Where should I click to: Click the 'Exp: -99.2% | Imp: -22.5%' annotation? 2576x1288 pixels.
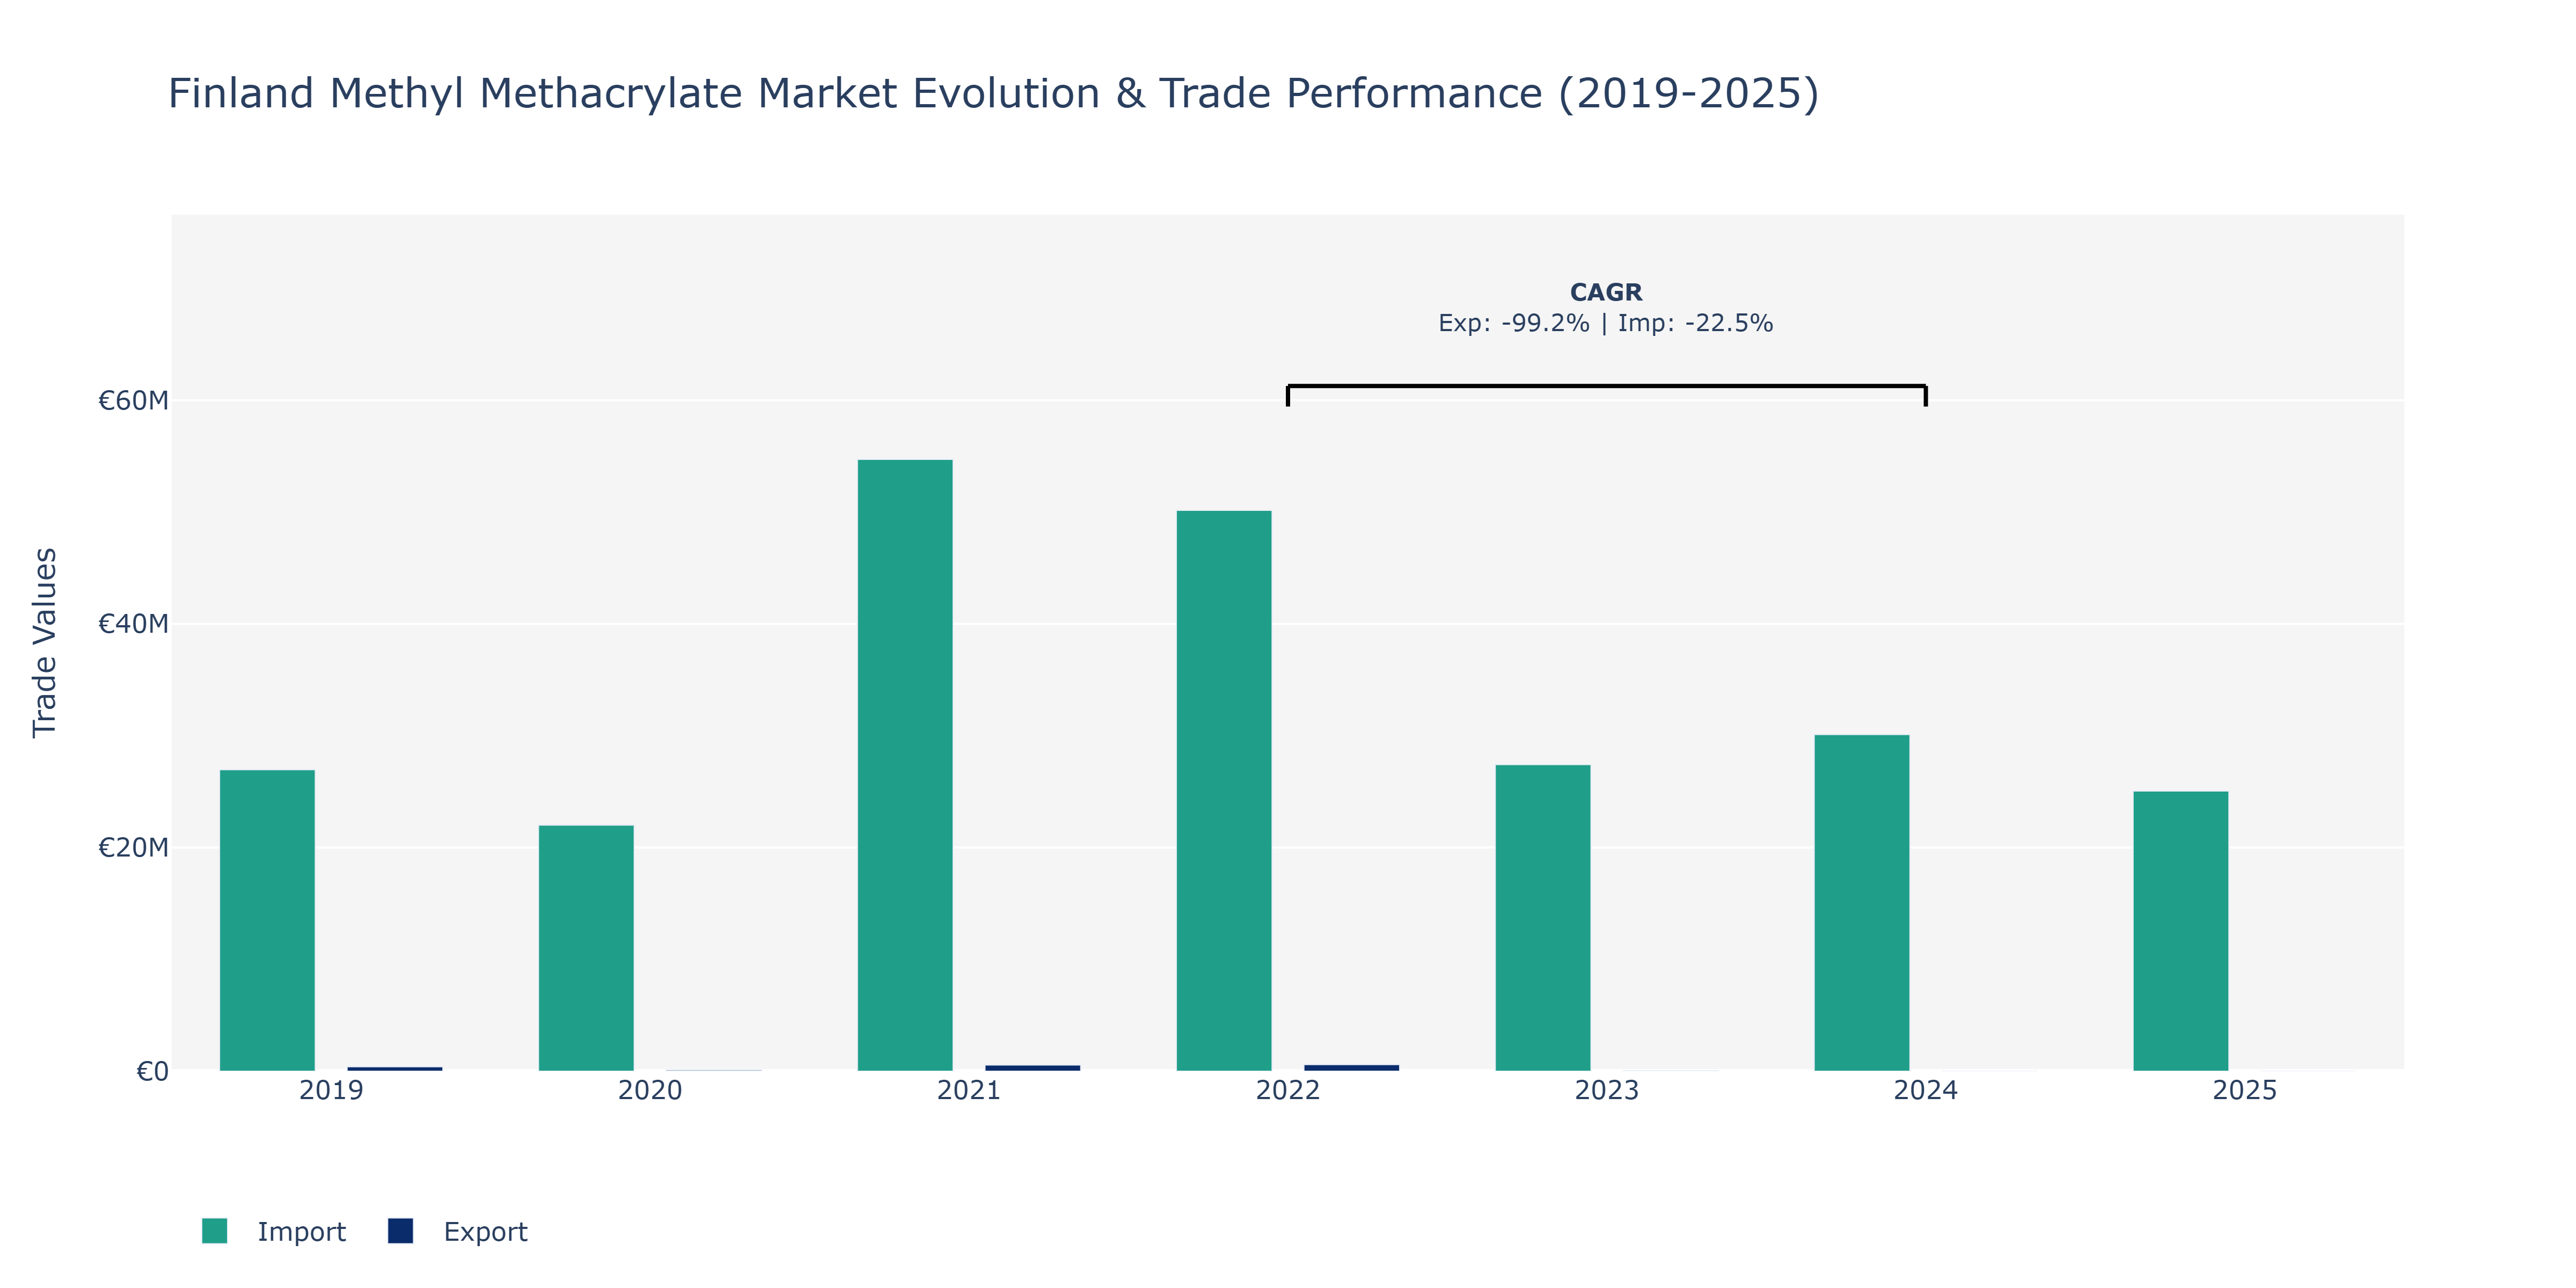tap(1606, 323)
